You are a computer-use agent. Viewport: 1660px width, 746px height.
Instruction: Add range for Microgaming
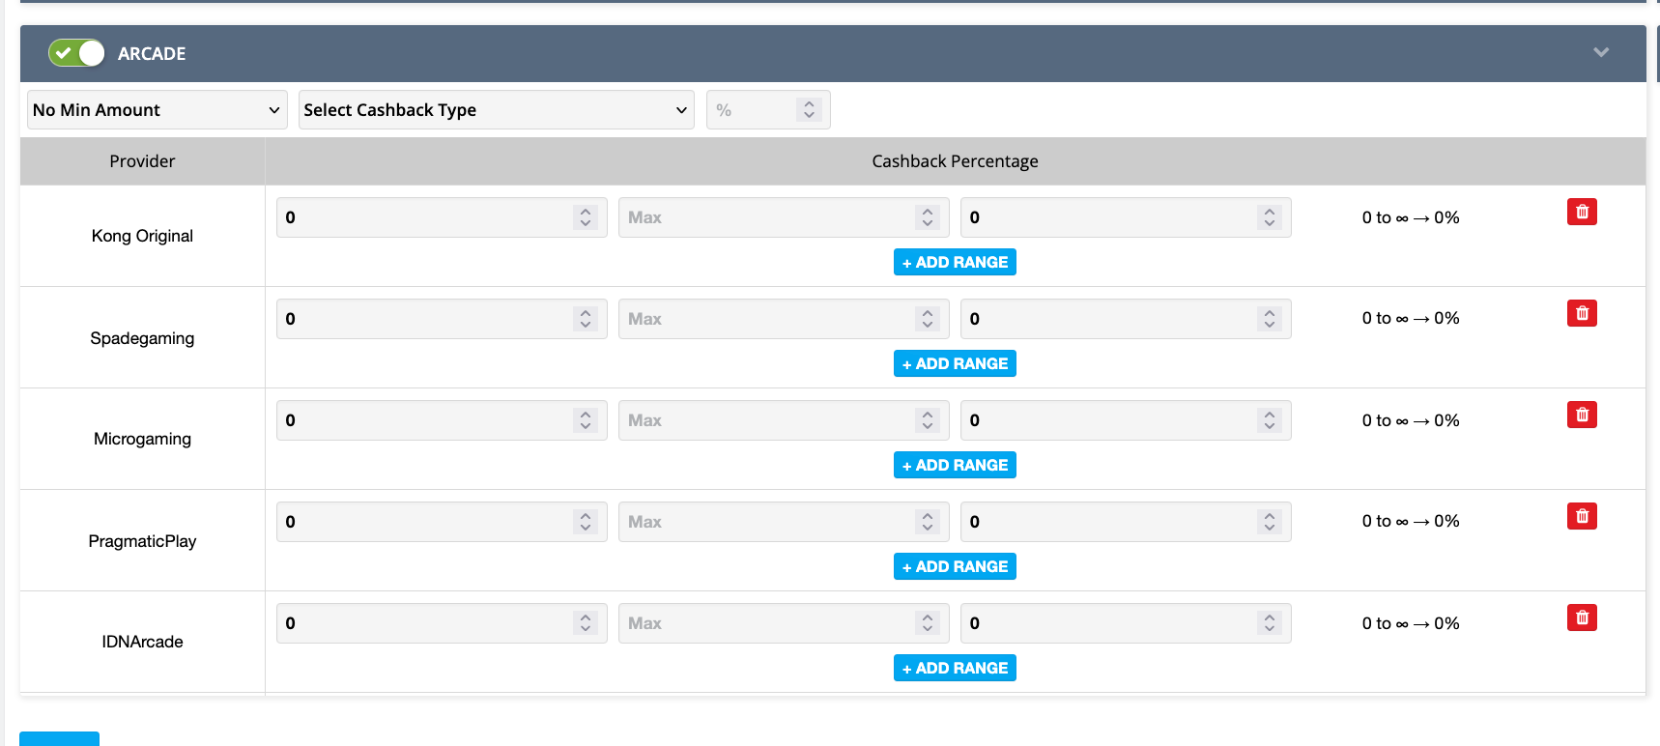(955, 465)
